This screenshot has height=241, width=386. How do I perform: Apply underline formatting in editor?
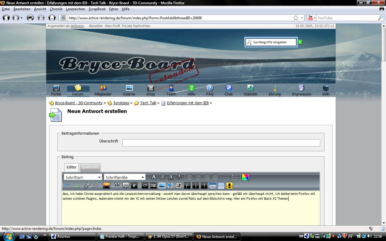(171, 177)
